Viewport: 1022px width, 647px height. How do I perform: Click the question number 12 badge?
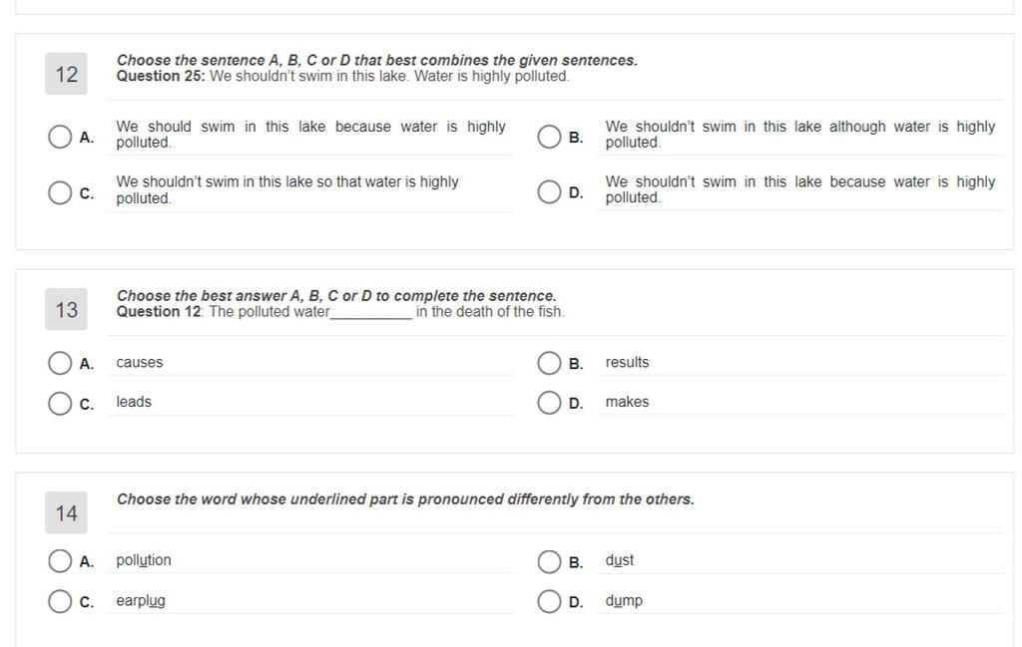coord(66,74)
